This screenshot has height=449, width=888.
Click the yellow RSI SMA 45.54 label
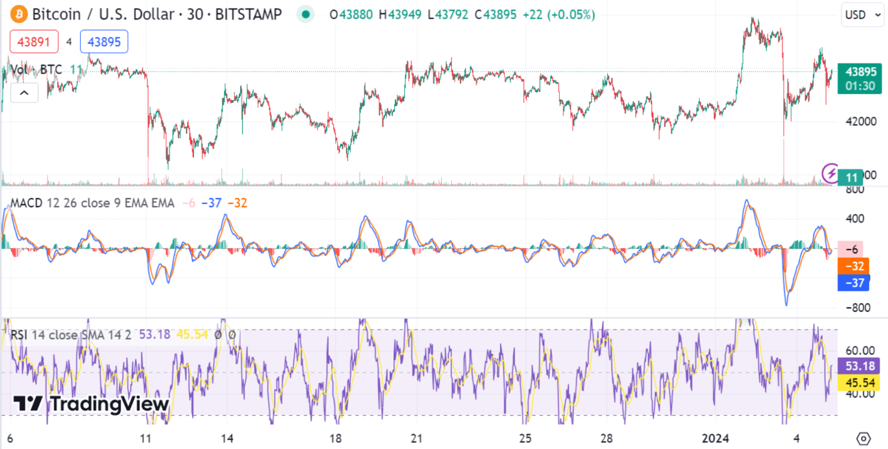pyautogui.click(x=859, y=383)
